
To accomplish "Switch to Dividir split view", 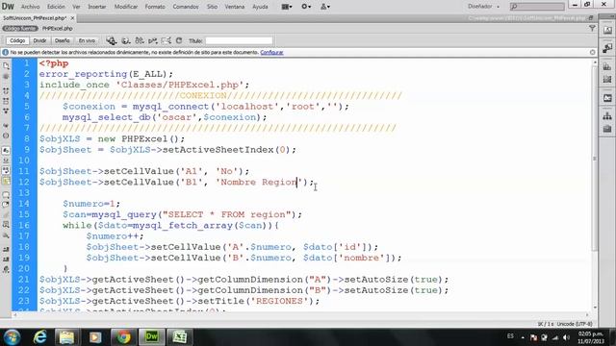I will click(x=39, y=40).
